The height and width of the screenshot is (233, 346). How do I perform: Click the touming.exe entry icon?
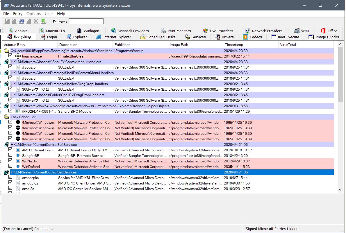[18, 56]
